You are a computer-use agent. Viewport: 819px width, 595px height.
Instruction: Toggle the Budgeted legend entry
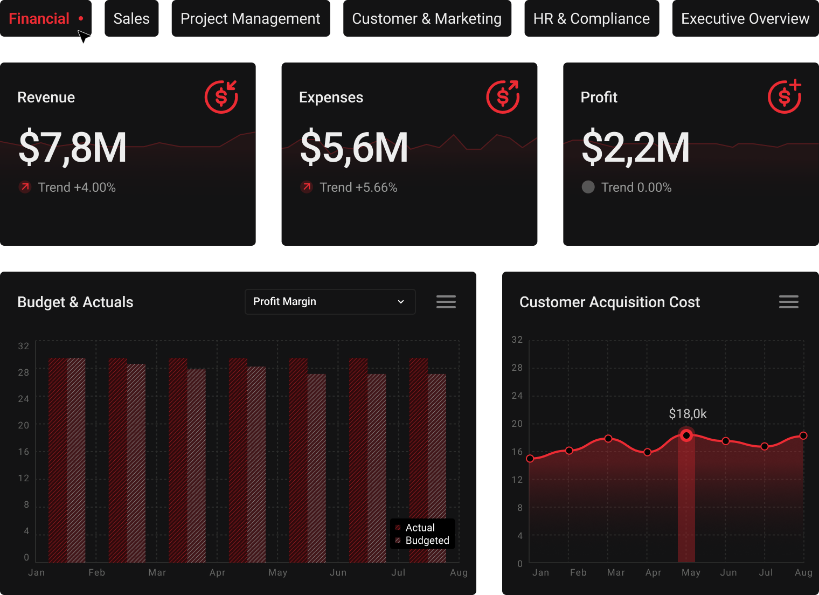pyautogui.click(x=422, y=541)
